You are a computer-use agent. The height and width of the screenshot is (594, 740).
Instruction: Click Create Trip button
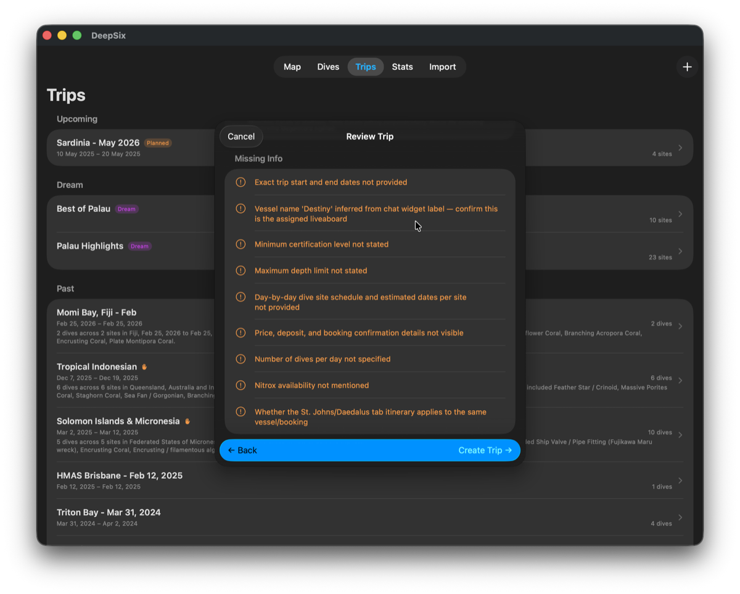pos(485,450)
